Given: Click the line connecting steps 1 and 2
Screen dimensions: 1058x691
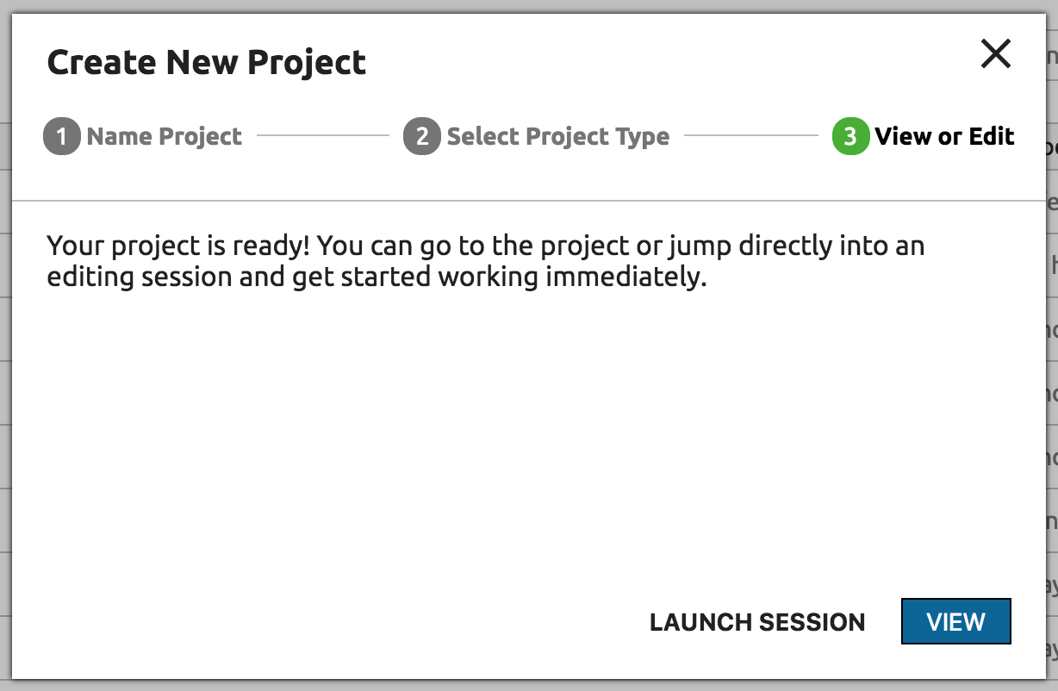Looking at the screenshot, I should 323,135.
